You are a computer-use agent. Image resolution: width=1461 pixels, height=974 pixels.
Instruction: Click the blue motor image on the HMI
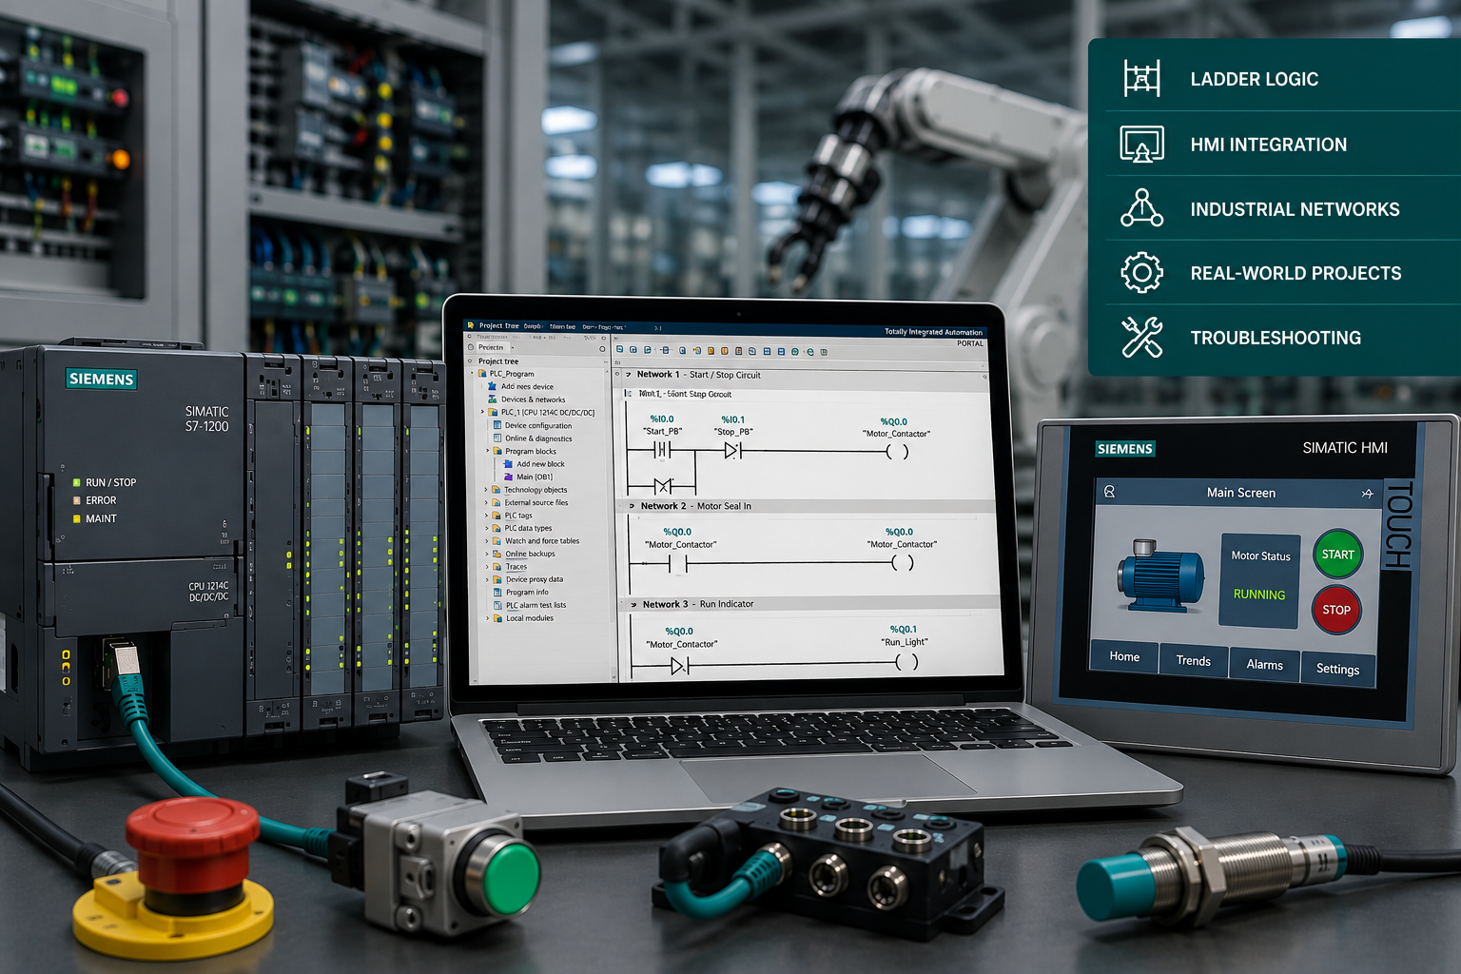pos(1160,575)
